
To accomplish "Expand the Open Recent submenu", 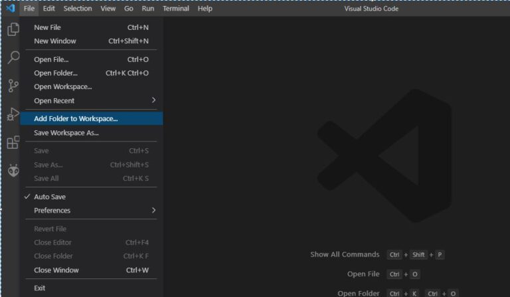I will pos(92,100).
